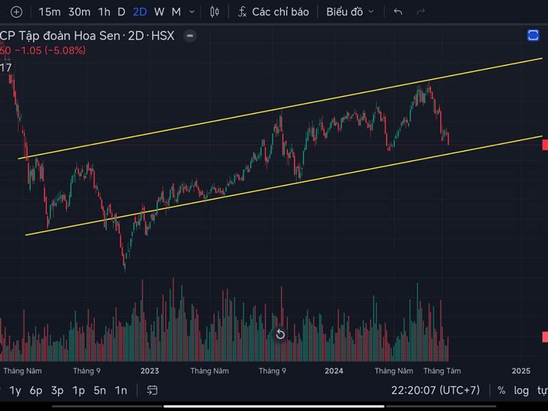Open the go-to-date calendar icon

pos(151,390)
